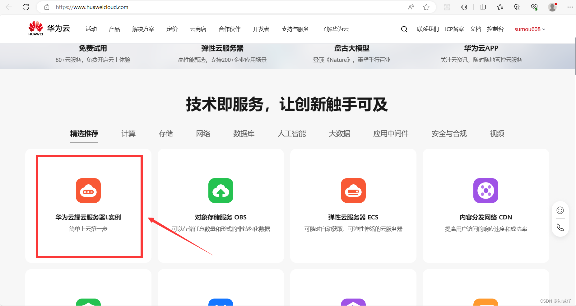The height and width of the screenshot is (306, 576).
Task: Switch to the 计算 tab
Action: pyautogui.click(x=128, y=134)
